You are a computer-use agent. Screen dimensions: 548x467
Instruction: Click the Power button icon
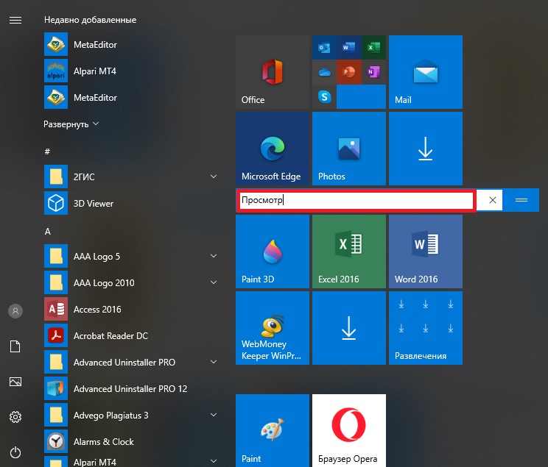pos(15,452)
